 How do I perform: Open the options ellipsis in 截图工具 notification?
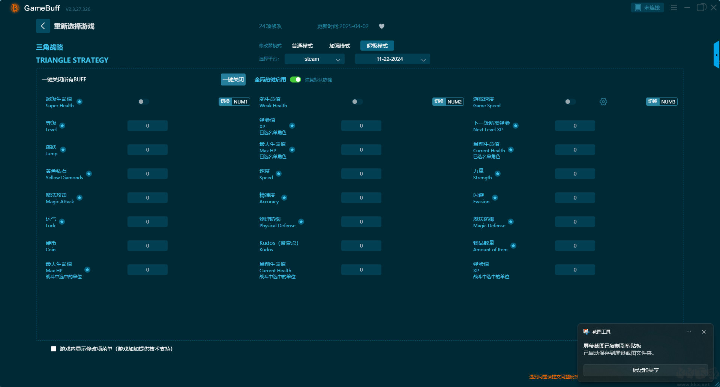click(x=689, y=332)
